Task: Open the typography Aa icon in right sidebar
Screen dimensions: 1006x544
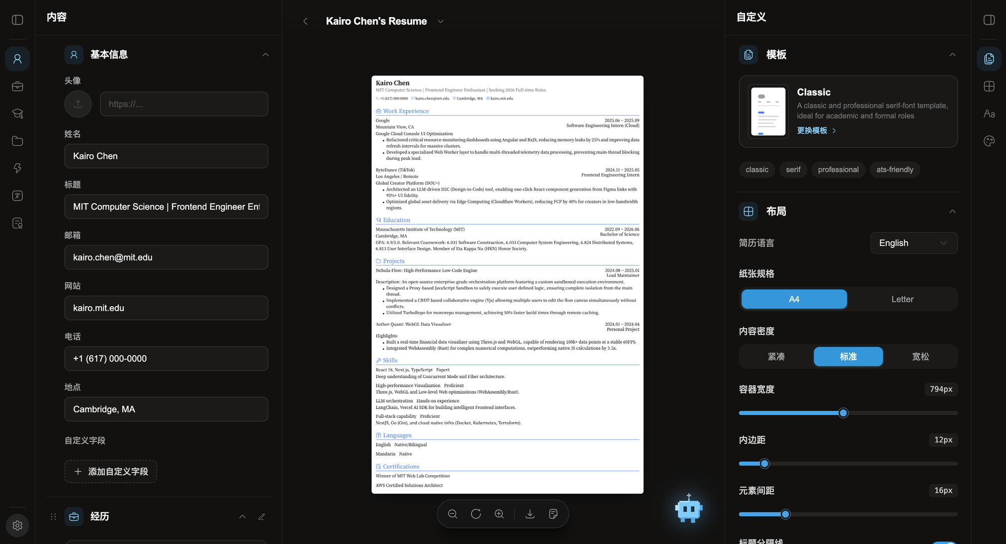Action: click(x=989, y=114)
